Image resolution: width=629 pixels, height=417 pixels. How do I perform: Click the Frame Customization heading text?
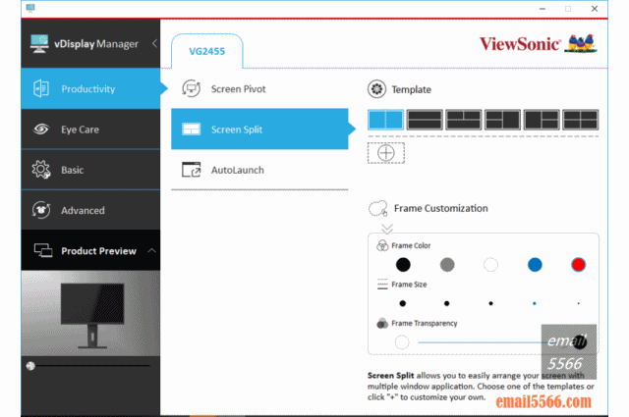coord(441,208)
